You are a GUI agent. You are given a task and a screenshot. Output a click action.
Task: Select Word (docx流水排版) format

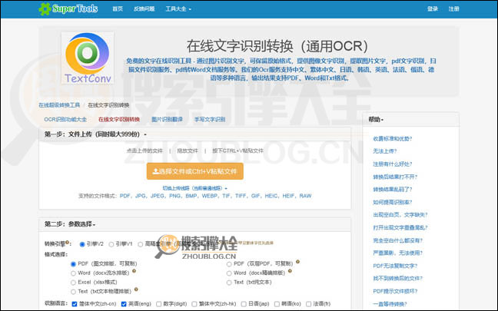tap(73, 273)
